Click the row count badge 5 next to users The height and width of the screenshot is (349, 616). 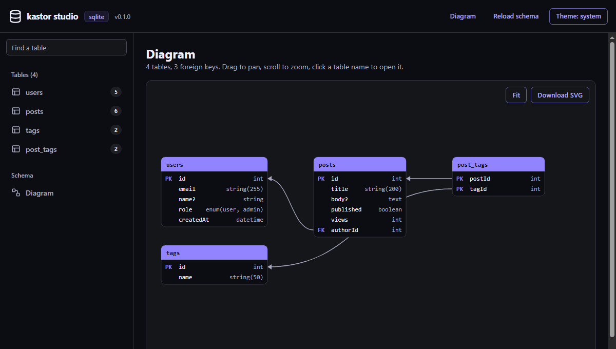116,92
